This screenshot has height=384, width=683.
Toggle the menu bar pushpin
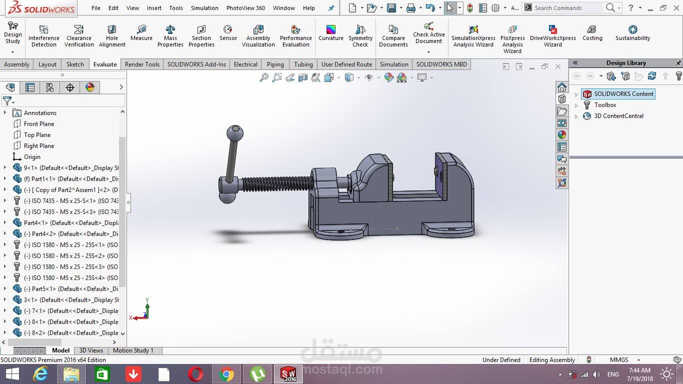point(331,7)
